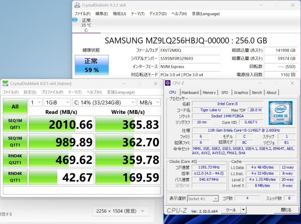Minimize the CPU-Z window
Screen dimensions: 301x224
260,83
